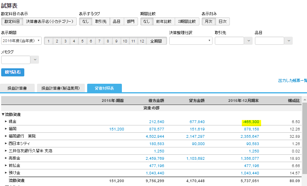The image size is (307, 186).
Task: Click the 取引先 filter dropdown arrow
Action: click(248, 41)
